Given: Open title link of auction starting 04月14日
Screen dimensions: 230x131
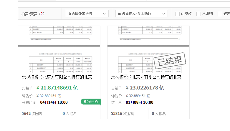Looking at the screenshot, I should [x=59, y=77].
